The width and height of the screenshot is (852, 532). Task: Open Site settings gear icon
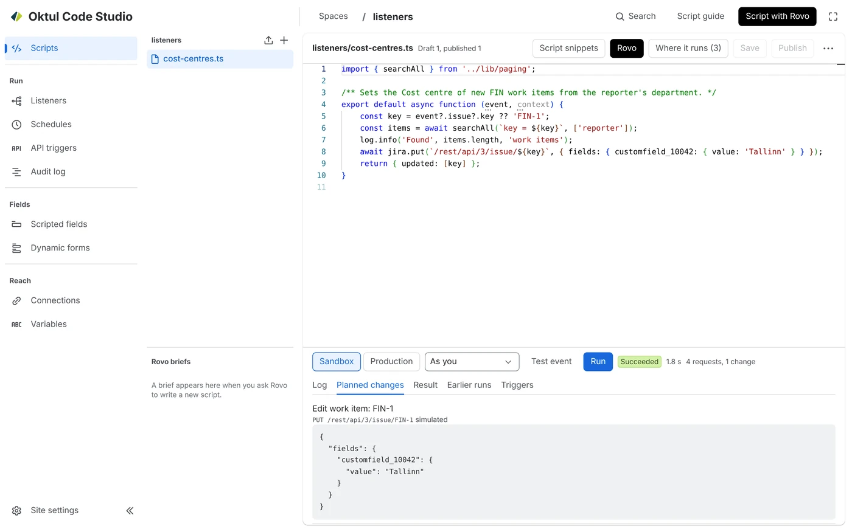coord(17,511)
